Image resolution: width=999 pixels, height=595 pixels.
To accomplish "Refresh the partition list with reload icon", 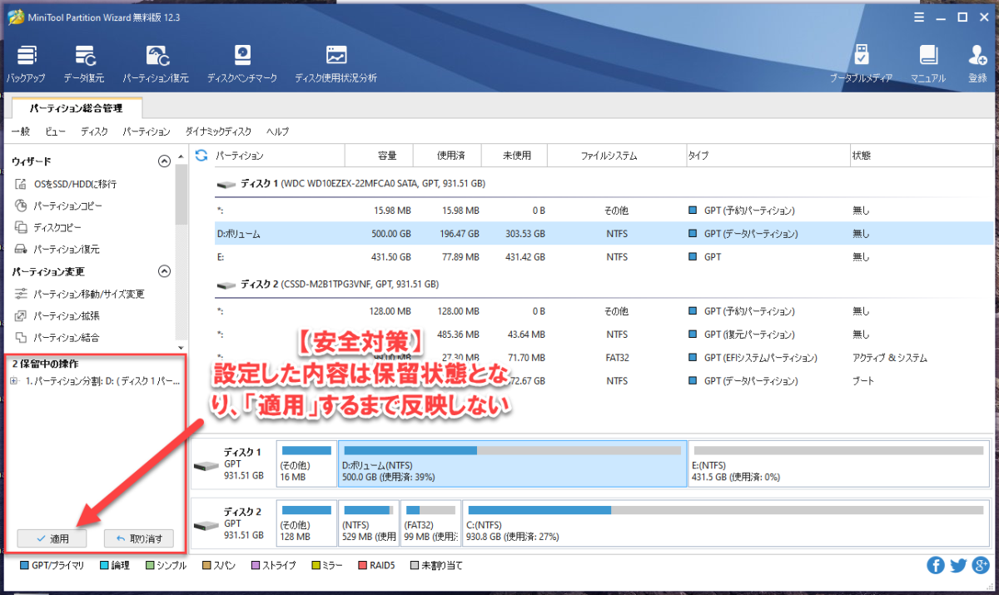I will point(201,155).
